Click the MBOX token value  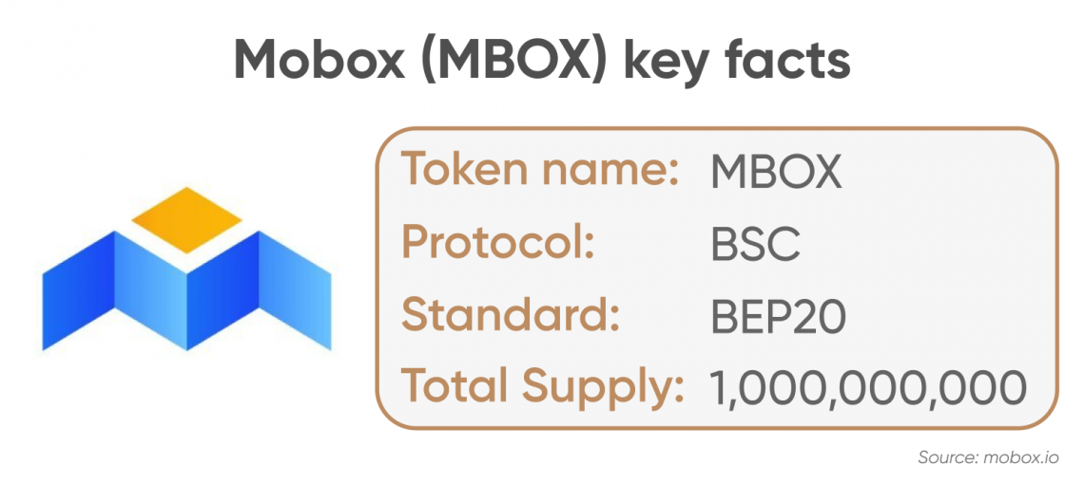point(776,174)
